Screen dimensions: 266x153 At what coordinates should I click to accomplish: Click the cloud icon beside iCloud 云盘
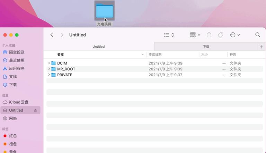click(x=5, y=102)
